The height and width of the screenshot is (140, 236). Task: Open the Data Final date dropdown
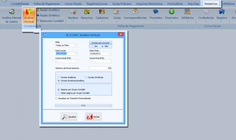pos(110,54)
